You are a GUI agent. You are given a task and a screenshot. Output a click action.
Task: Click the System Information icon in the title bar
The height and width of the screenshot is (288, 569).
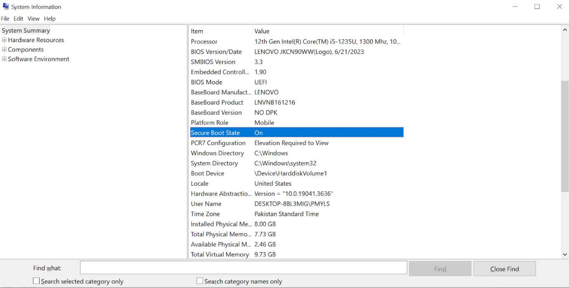tap(6, 6)
